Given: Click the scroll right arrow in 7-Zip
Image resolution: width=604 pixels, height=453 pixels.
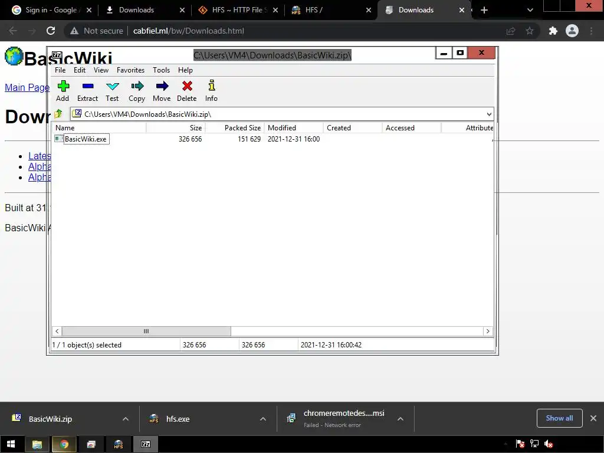Looking at the screenshot, I should pos(488,331).
